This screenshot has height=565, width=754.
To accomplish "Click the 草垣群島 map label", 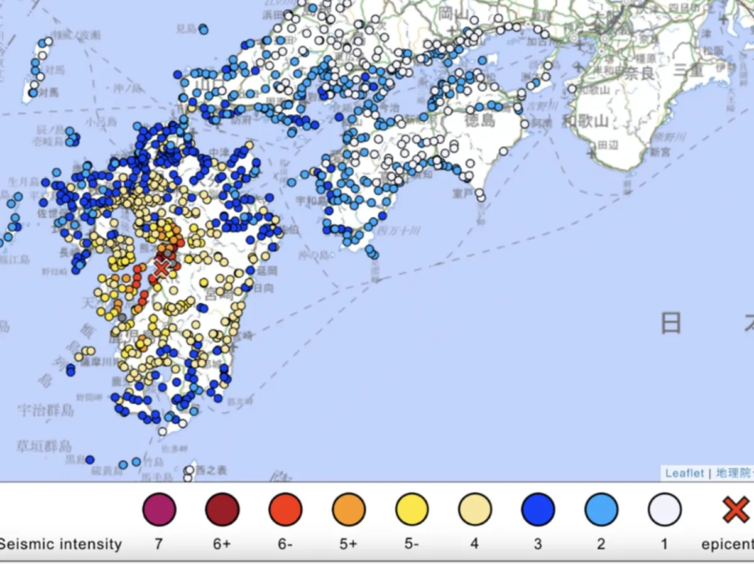I will pos(45,447).
